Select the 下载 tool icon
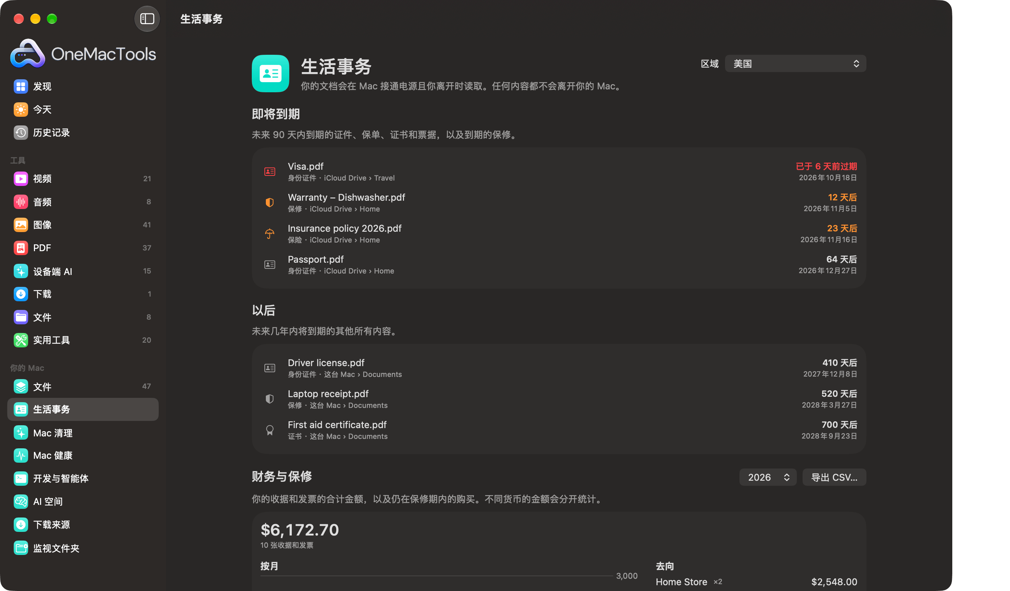 (x=21, y=294)
